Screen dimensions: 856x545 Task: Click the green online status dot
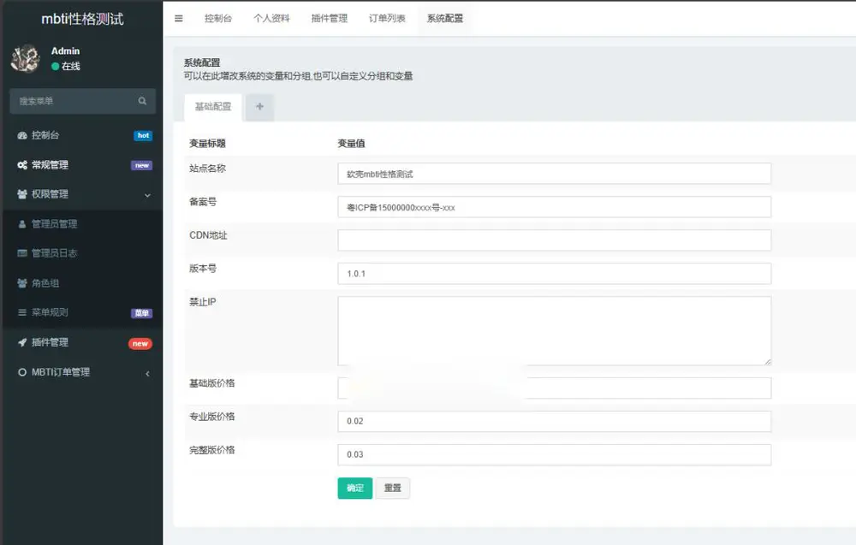[x=55, y=67]
